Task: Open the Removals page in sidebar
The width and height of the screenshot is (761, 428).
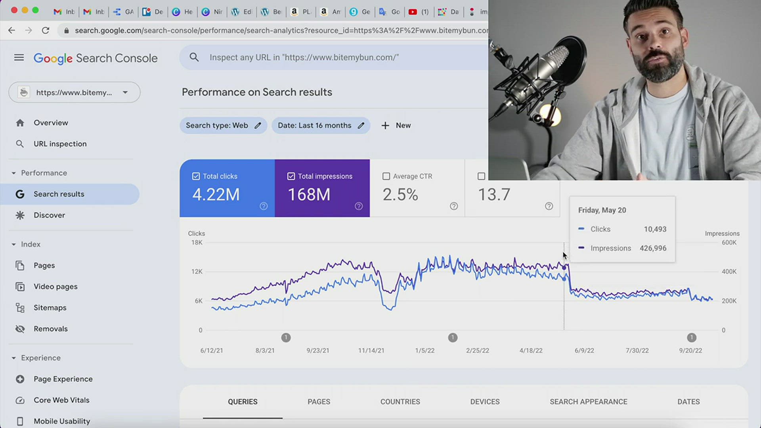Action: 51,329
